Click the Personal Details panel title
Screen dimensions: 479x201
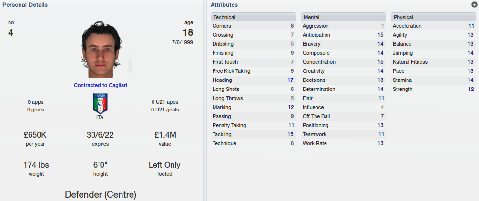[x=25, y=5]
